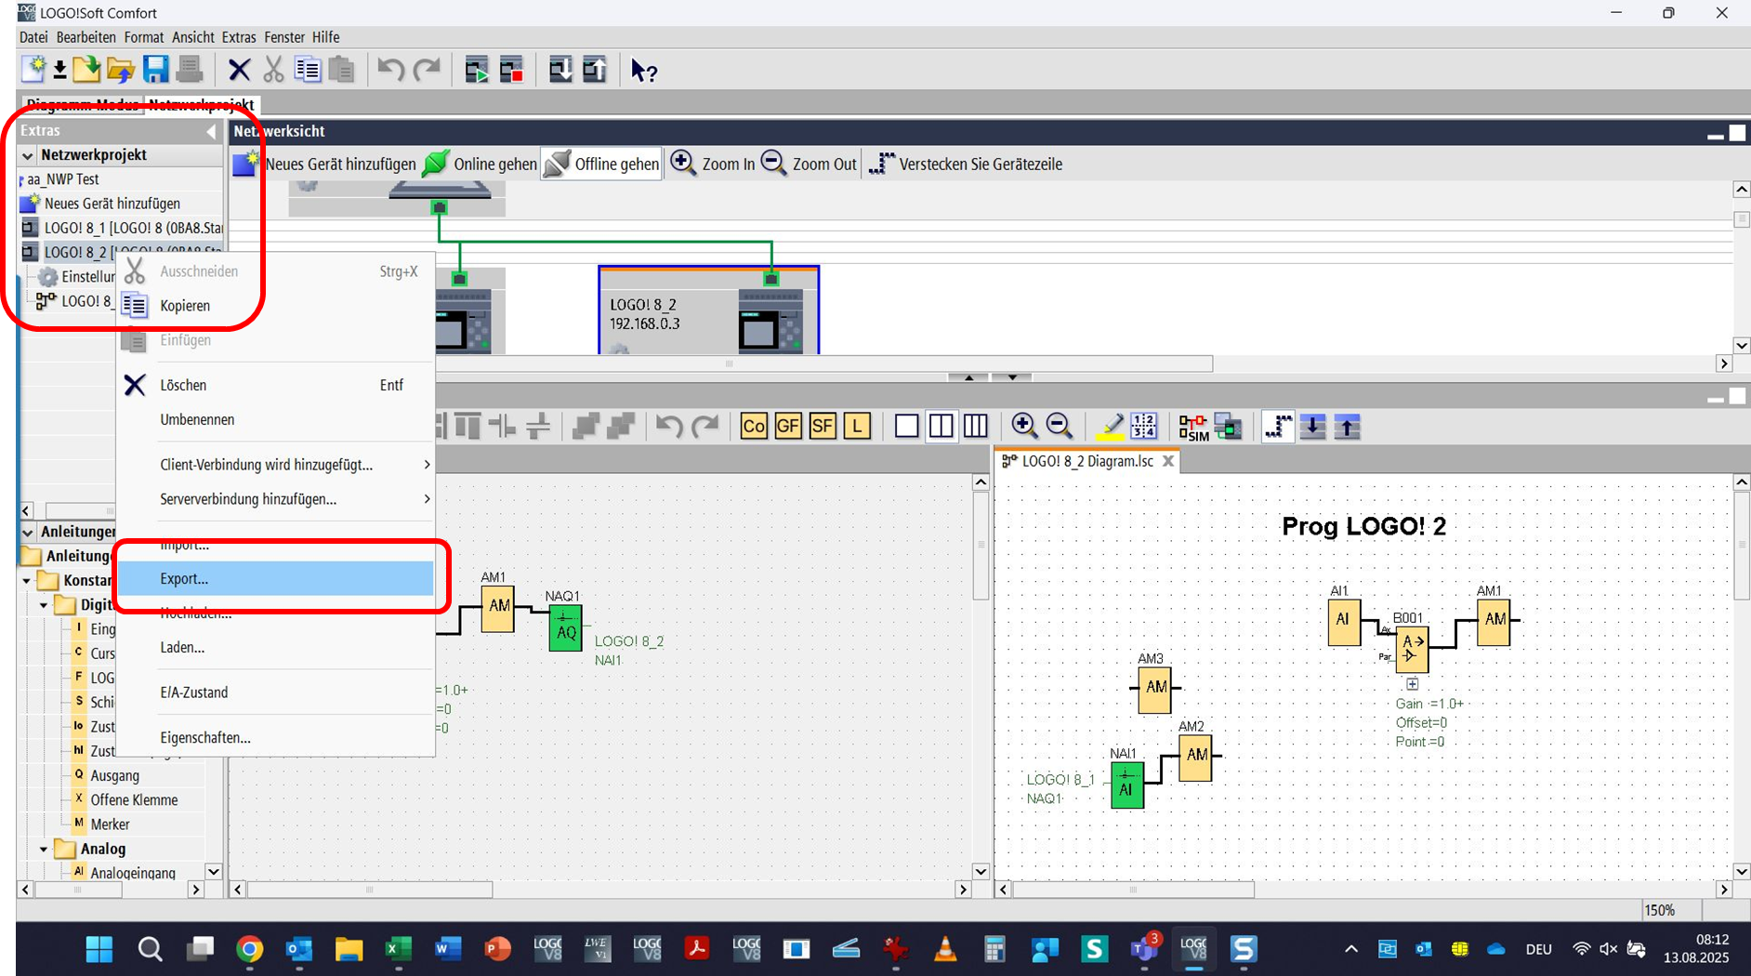Click the context help cursor icon

coord(643,71)
